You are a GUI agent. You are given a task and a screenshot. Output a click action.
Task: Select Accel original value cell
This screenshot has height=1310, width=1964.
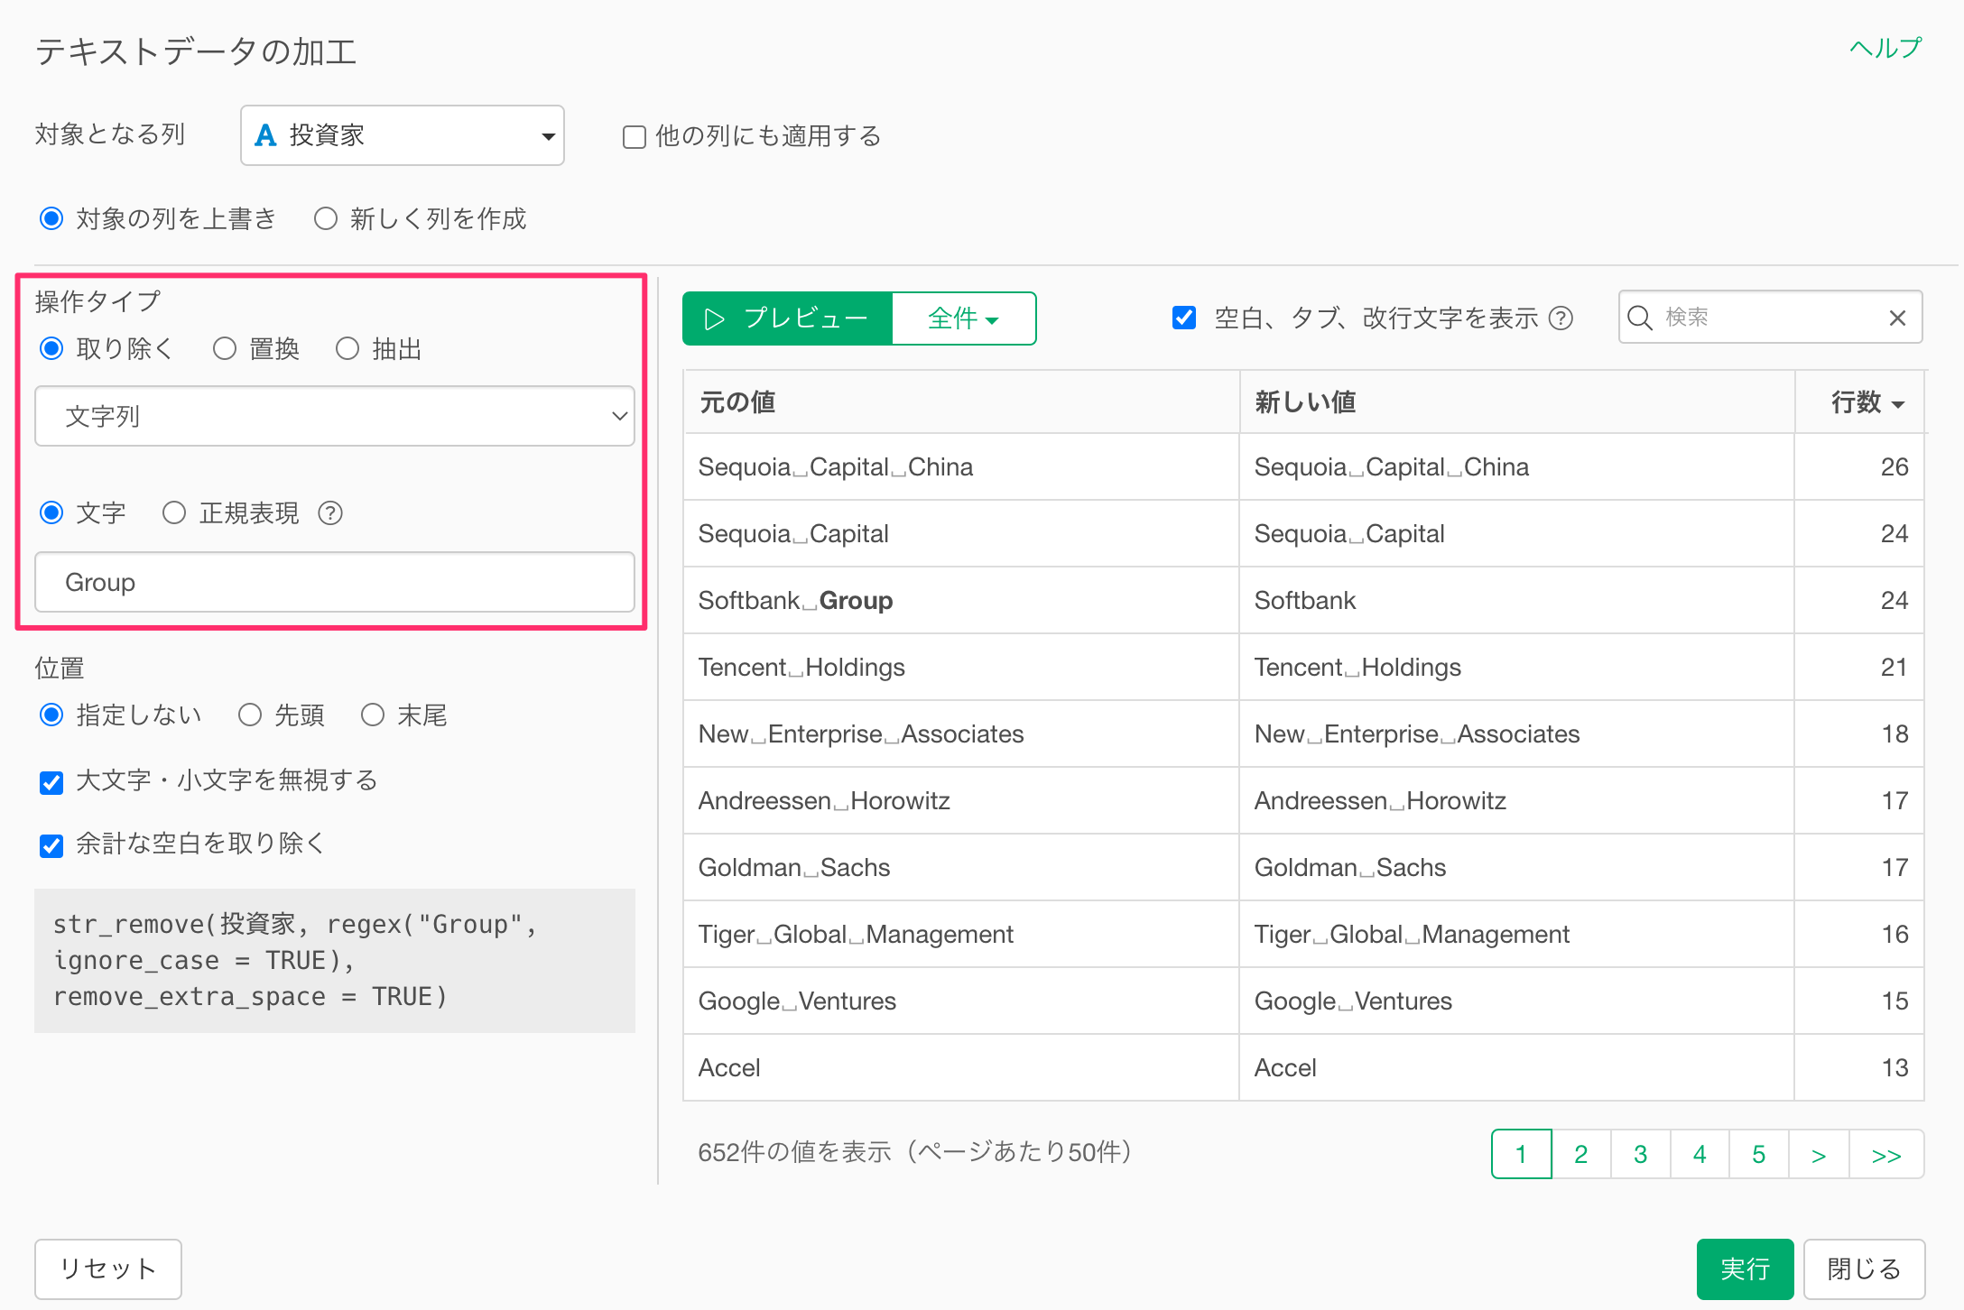click(x=961, y=1067)
